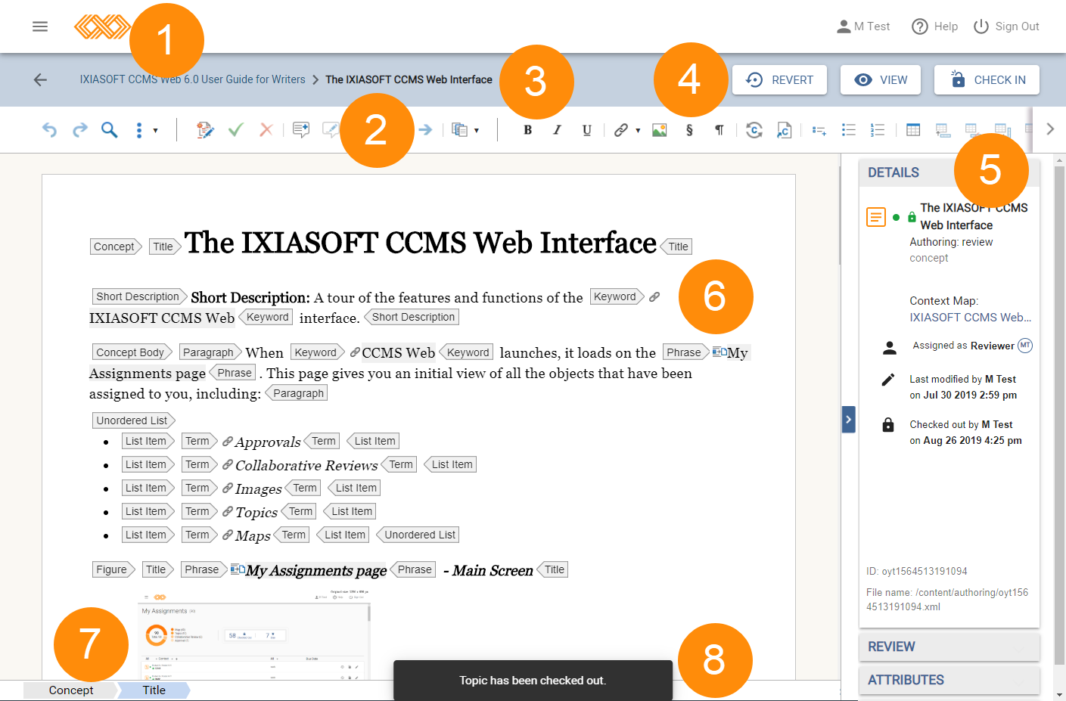
Task: Open the IXIASOFT CCMS Web context map link
Action: 970,318
